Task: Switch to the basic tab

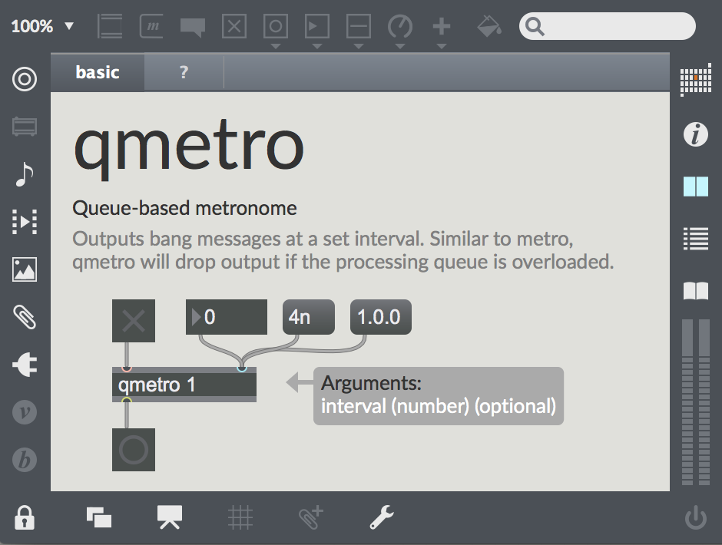Action: coord(98,73)
